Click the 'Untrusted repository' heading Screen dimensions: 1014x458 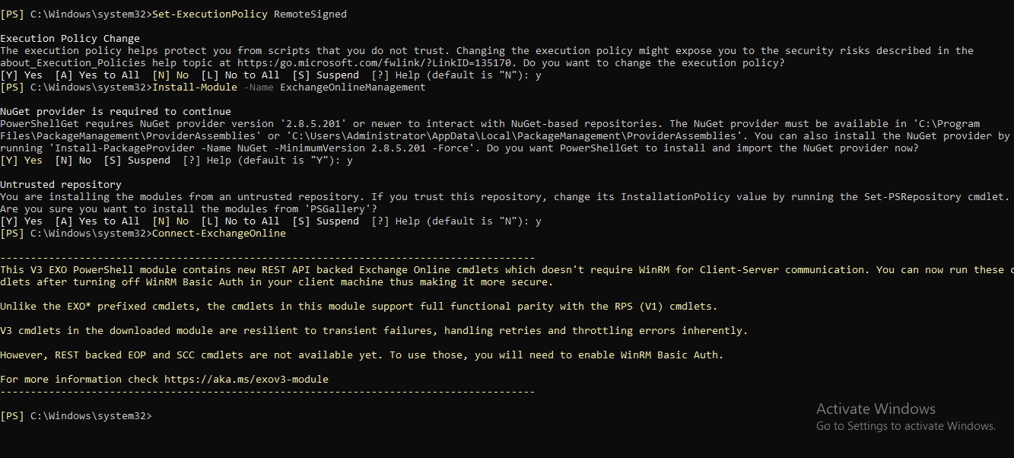pyautogui.click(x=61, y=185)
